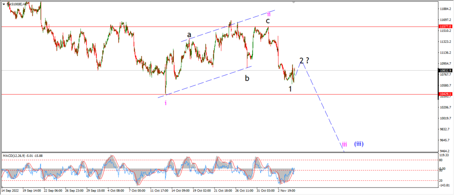Image resolution: width=454 pixels, height=195 pixels.
Task: Select the chart shift triangle marker
Action: 294,2
